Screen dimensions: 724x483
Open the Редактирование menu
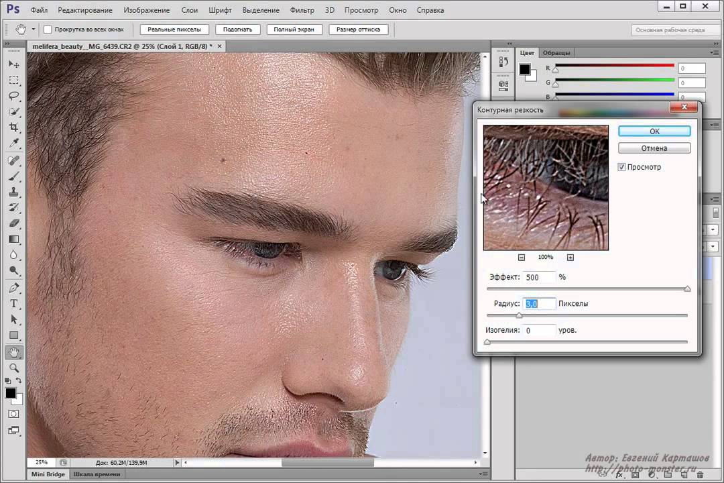(85, 9)
